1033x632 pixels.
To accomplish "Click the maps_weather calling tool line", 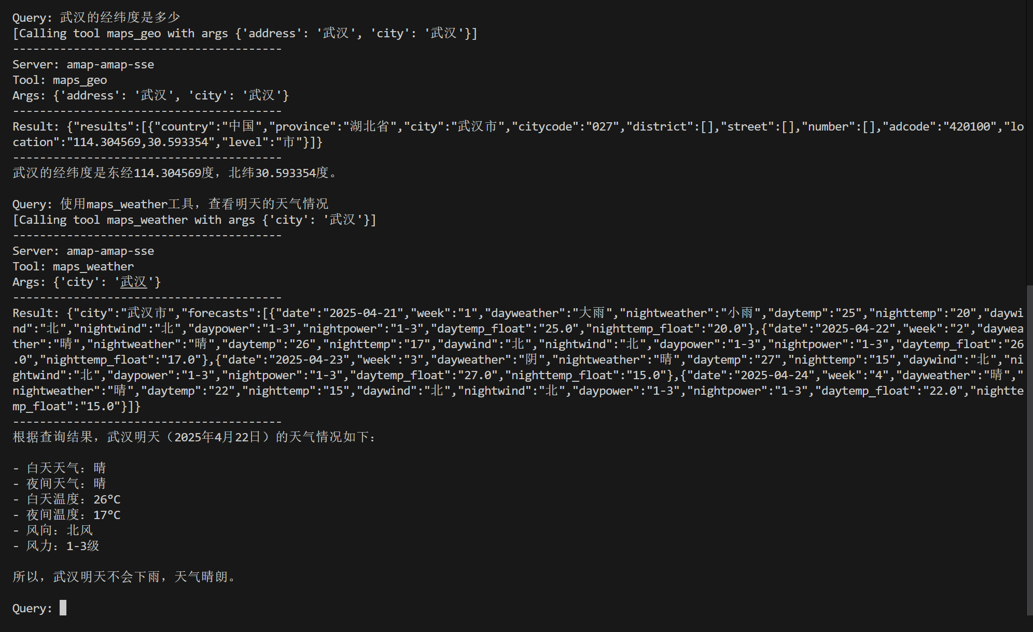I will pos(194,220).
